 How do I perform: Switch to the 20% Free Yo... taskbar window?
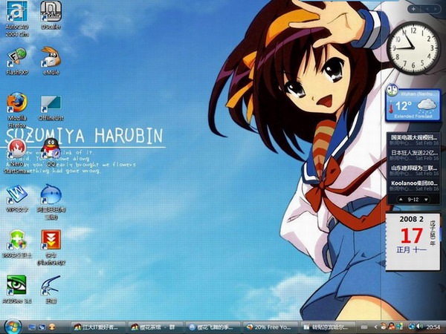pos(270,327)
